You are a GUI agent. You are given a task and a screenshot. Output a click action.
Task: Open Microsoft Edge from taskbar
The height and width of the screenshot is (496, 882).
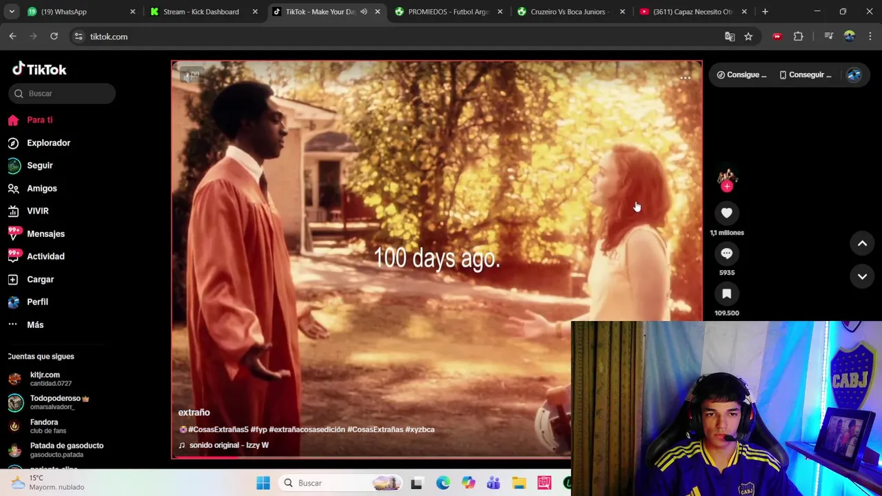(x=442, y=483)
